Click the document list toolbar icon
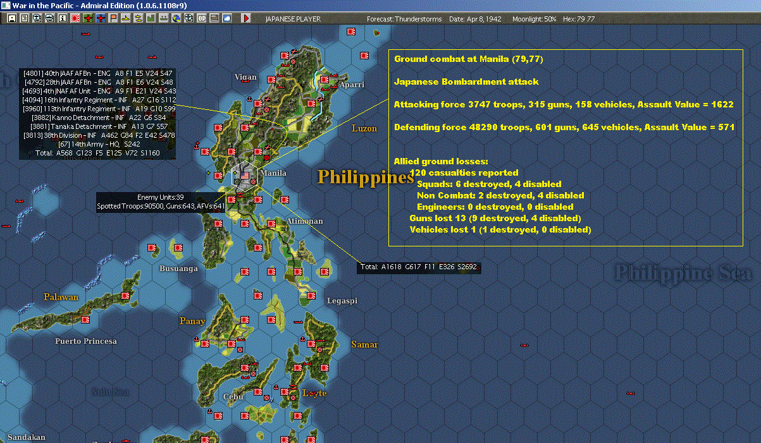Viewport: 761px width, 443px height. (x=24, y=18)
